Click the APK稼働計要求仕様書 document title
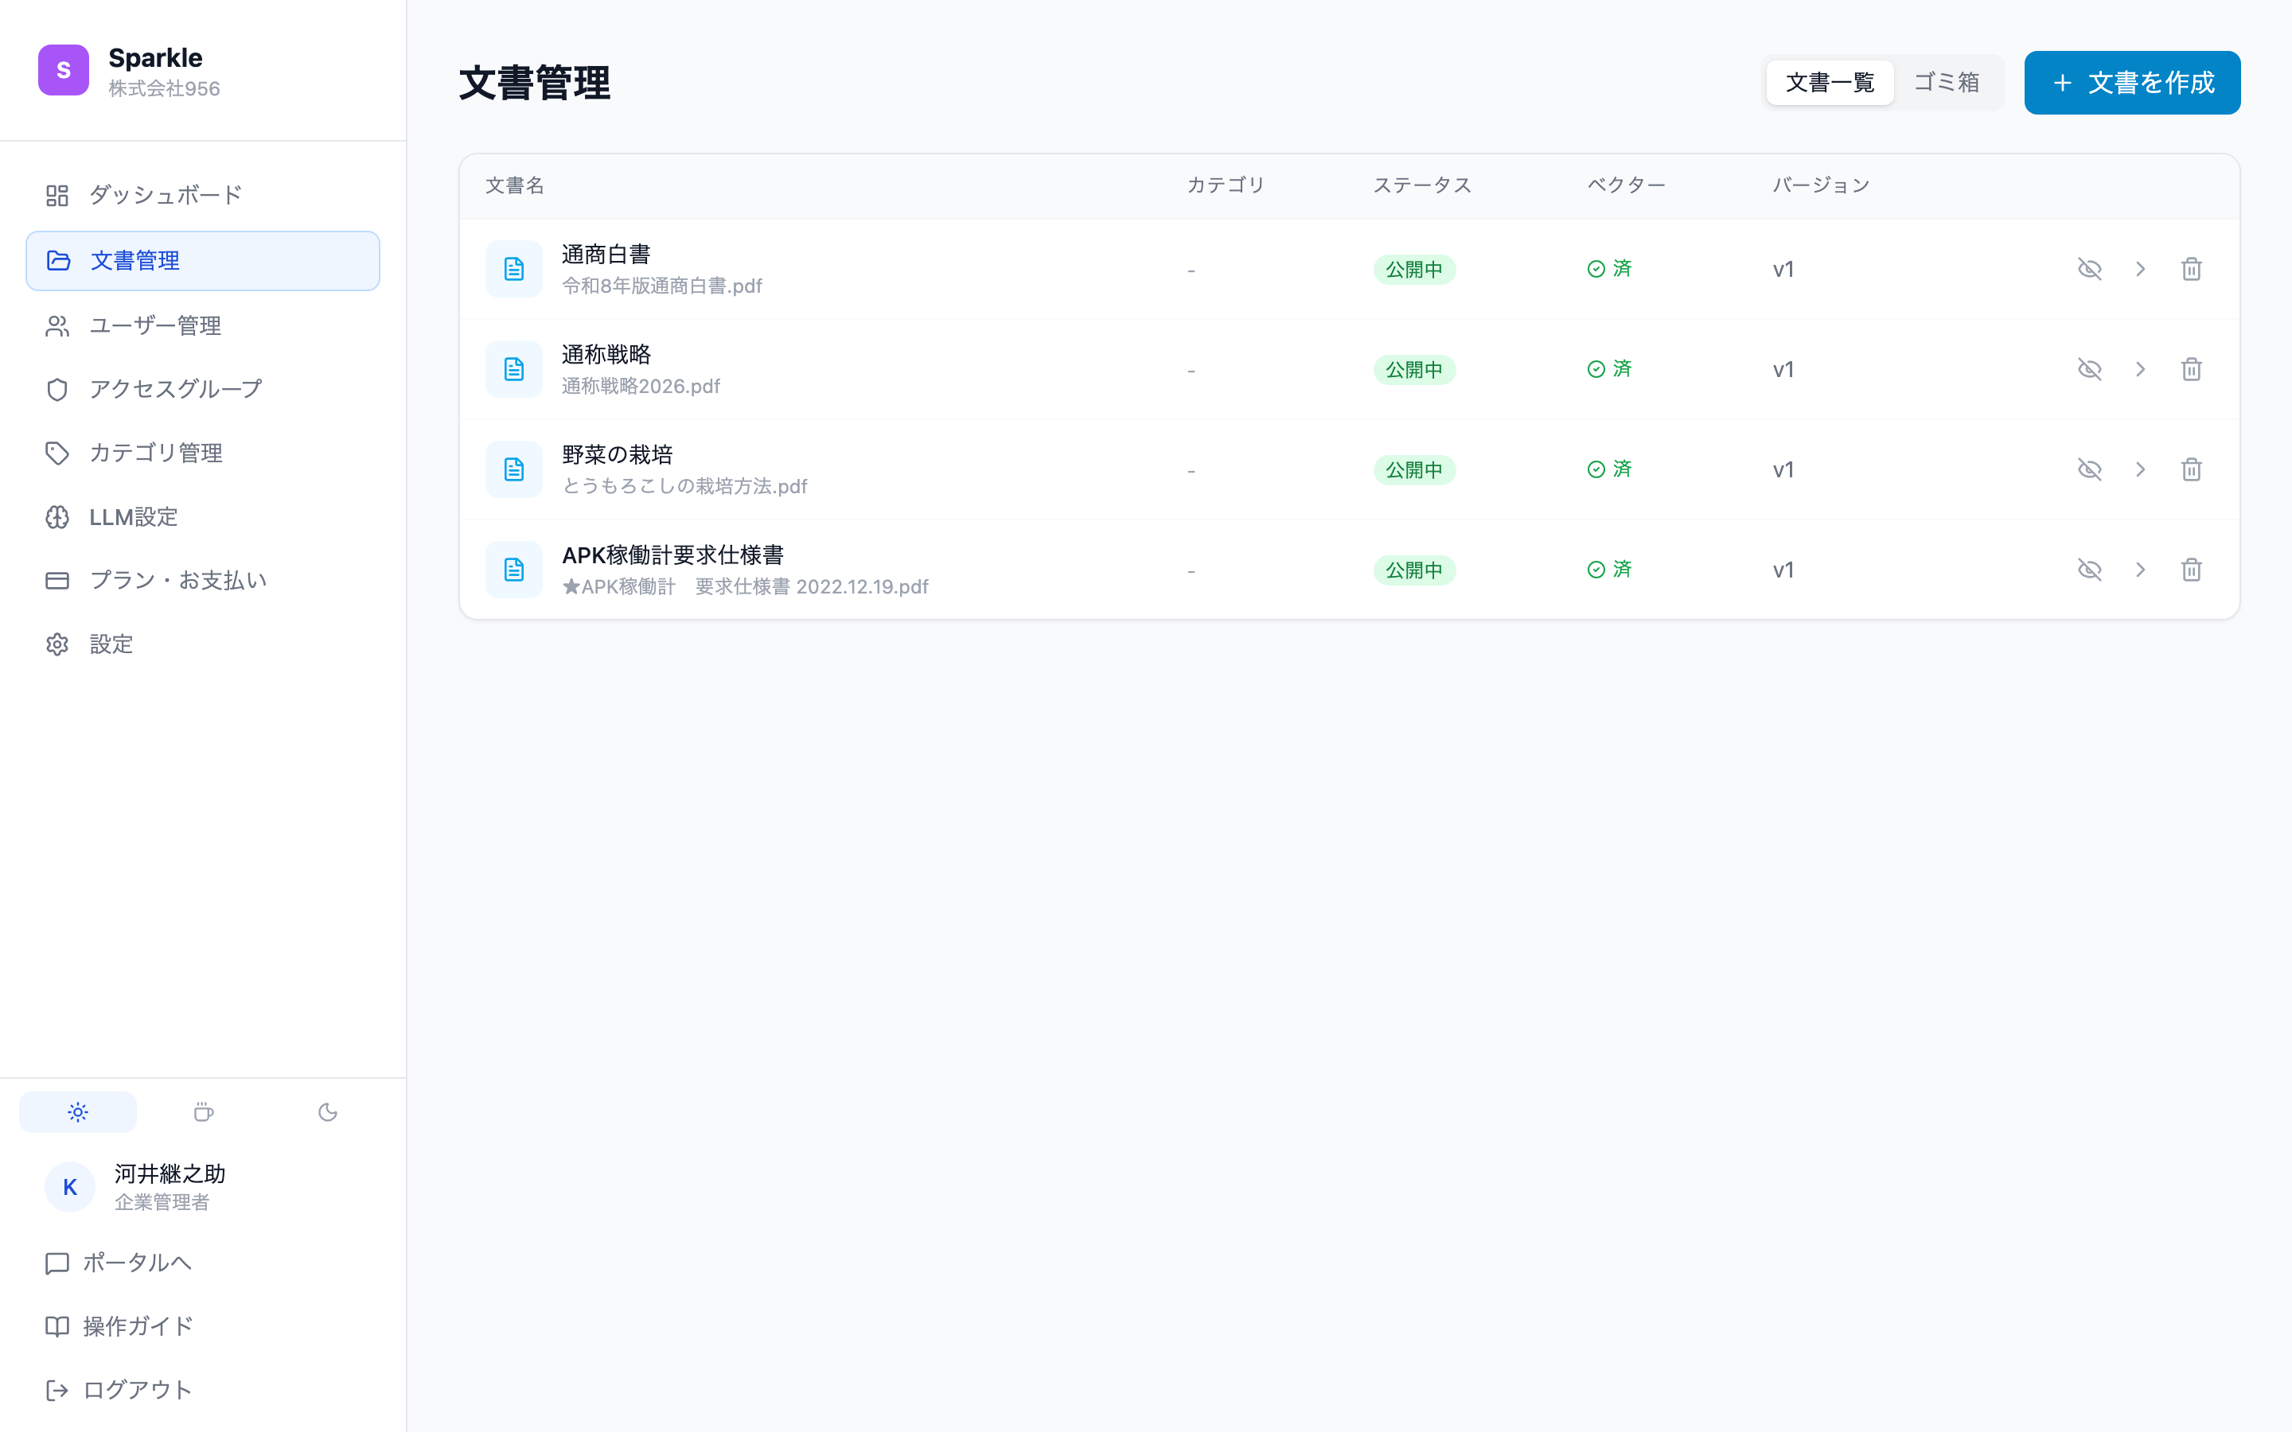Image resolution: width=2292 pixels, height=1432 pixels. (x=673, y=556)
